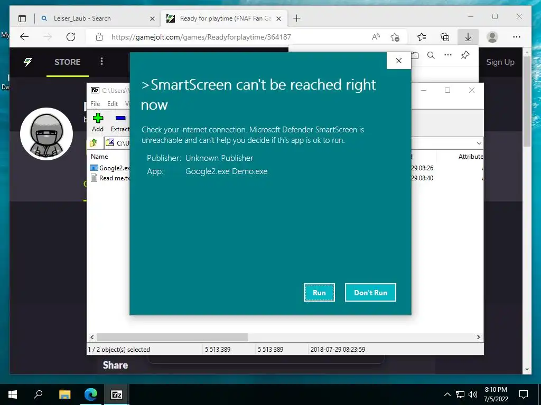
Task: Open Windows taskbar search
Action: 38,394
